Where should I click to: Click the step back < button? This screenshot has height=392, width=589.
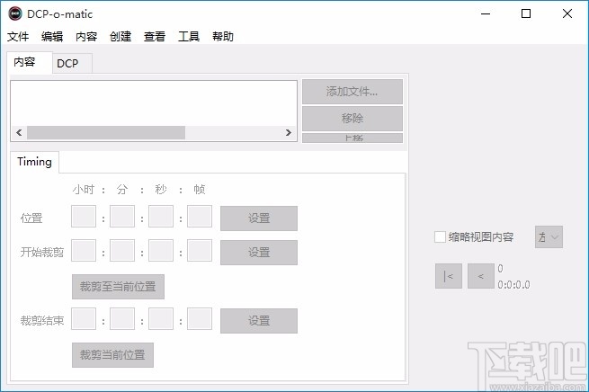481,276
